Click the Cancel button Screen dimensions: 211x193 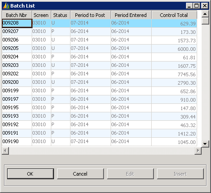pos(80,174)
